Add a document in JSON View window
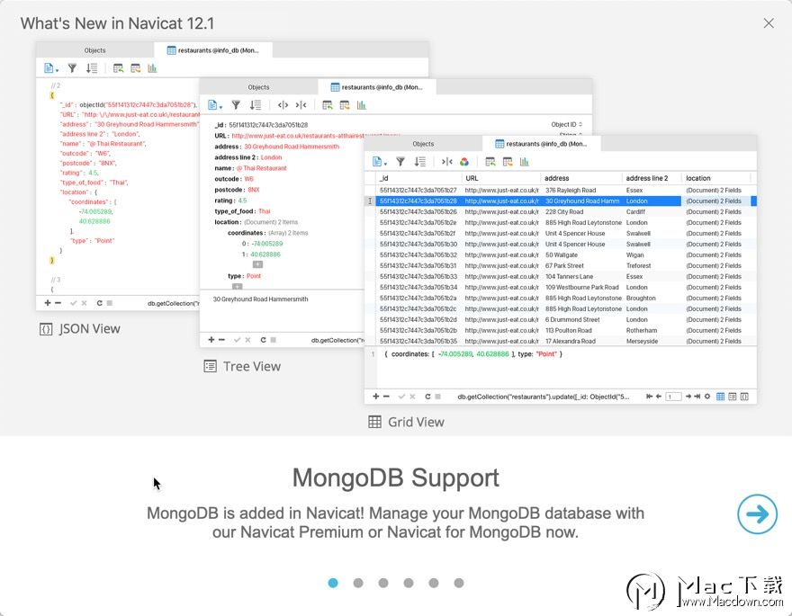The width and height of the screenshot is (792, 616). coord(48,303)
